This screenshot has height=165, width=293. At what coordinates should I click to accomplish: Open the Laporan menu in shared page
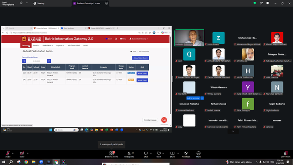[x=60, y=45]
